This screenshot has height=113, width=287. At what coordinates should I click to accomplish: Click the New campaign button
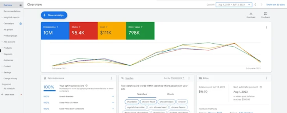pyautogui.click(x=54, y=15)
